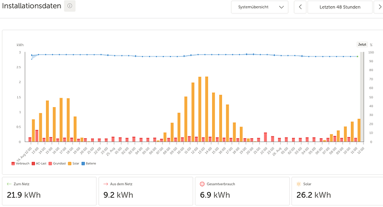Click the 21.9 kWh value
Image resolution: width=383 pixels, height=207 pixels.
[24, 195]
